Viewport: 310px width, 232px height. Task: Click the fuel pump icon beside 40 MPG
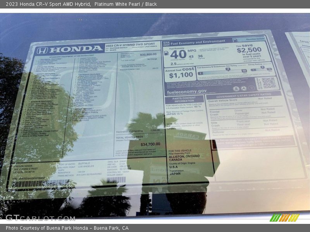(167, 53)
